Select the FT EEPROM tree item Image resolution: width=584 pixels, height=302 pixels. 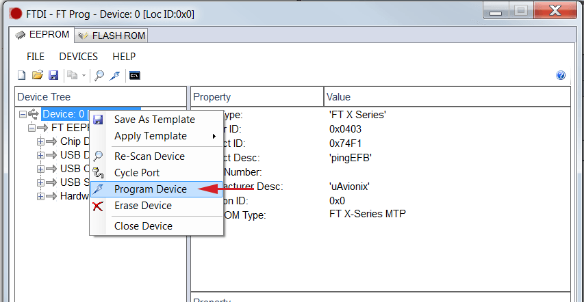71,128
